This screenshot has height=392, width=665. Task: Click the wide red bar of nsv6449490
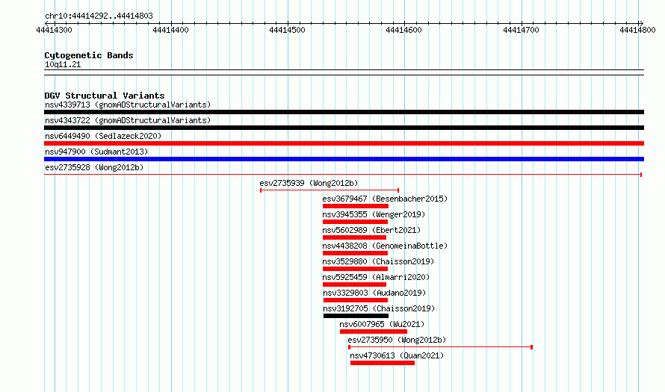point(344,143)
